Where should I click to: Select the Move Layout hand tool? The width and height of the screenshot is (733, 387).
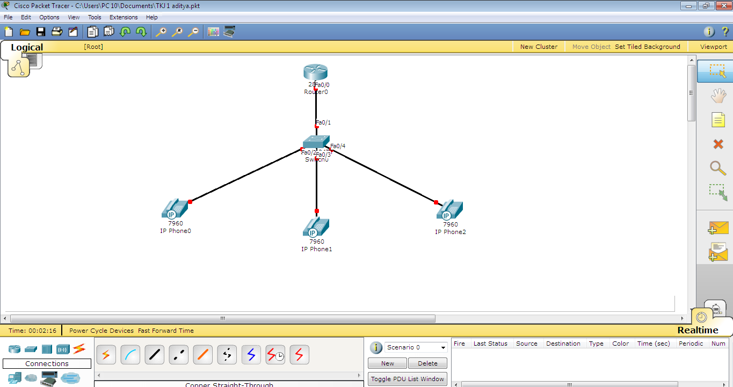tap(719, 96)
